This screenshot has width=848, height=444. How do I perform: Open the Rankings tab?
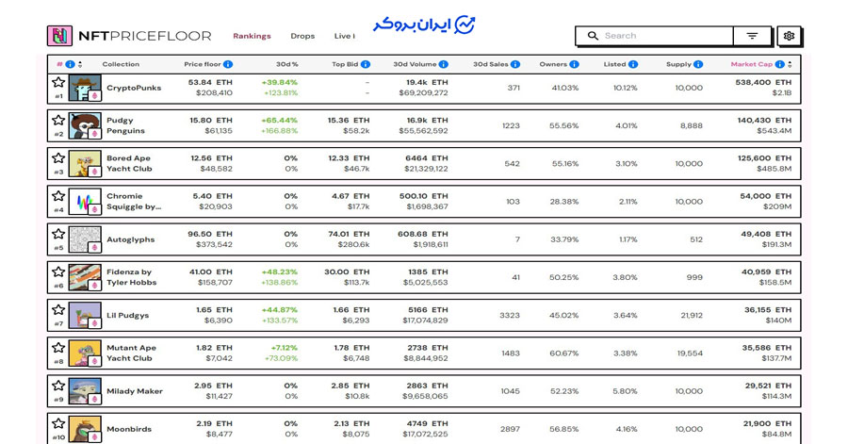252,36
